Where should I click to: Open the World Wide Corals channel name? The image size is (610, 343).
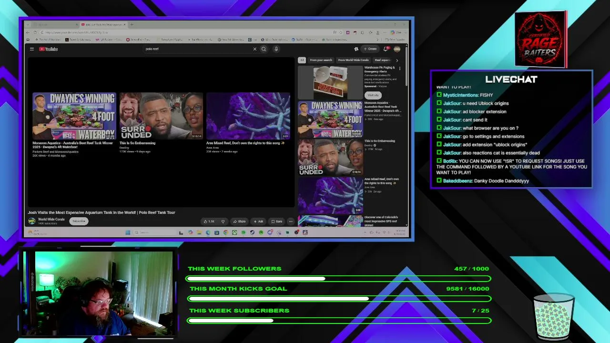51,220
